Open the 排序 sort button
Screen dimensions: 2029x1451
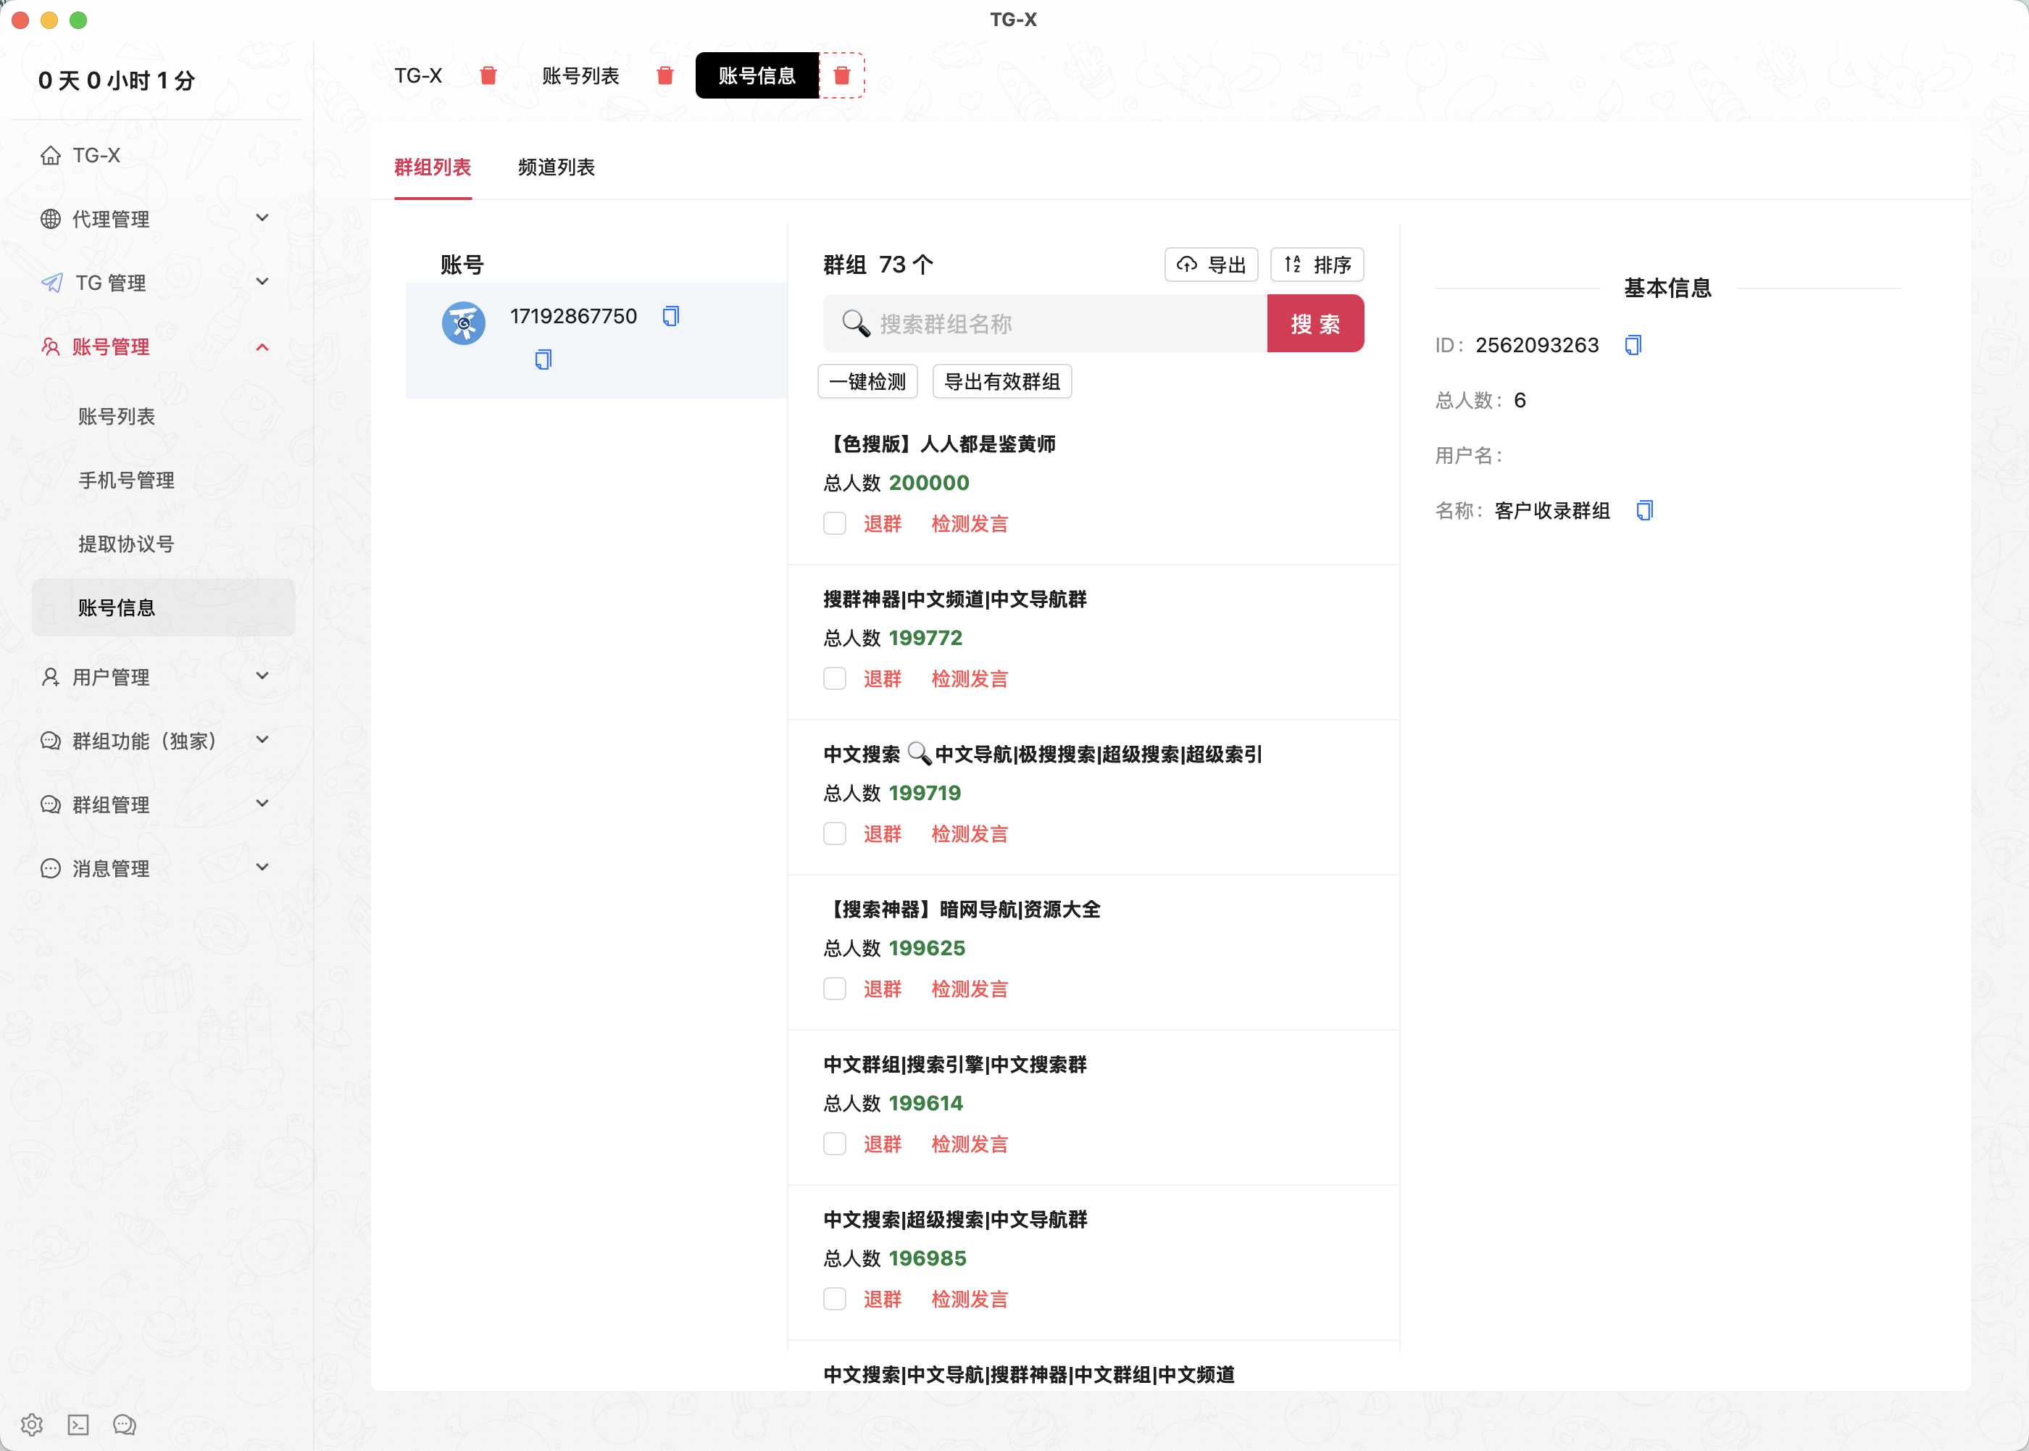tap(1317, 265)
